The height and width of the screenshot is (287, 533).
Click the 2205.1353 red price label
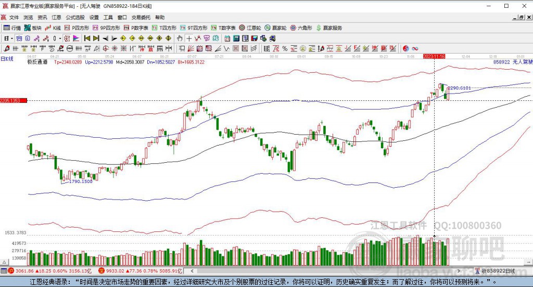pos(13,100)
